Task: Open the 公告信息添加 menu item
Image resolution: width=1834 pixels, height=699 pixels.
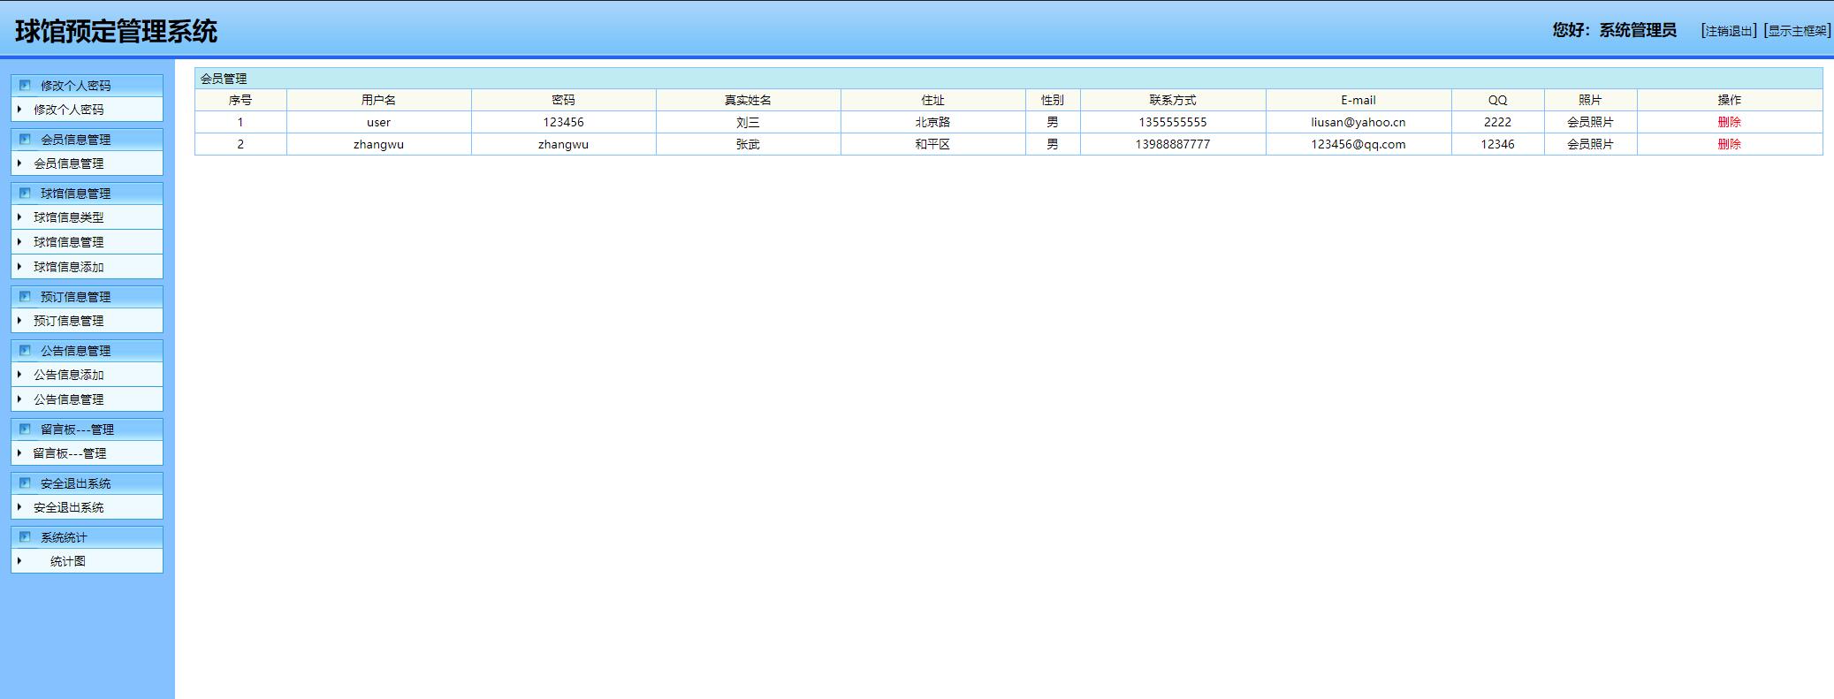Action: tap(69, 375)
